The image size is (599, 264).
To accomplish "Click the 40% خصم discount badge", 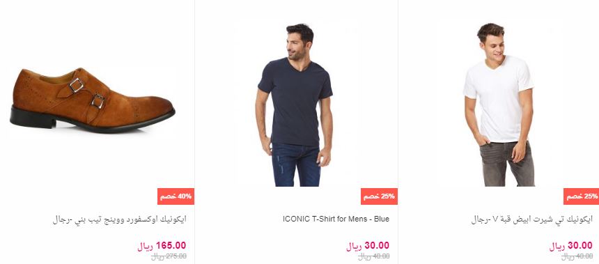I will tap(176, 196).
